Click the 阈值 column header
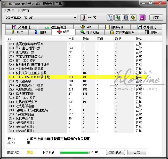Viewport: 168px width, 159px height. coord(104,39)
